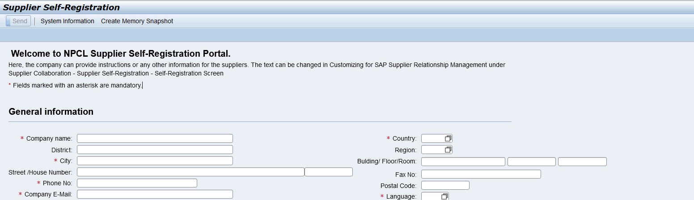Click Create Memory Snapshot
The height and width of the screenshot is (200, 694).
point(137,21)
